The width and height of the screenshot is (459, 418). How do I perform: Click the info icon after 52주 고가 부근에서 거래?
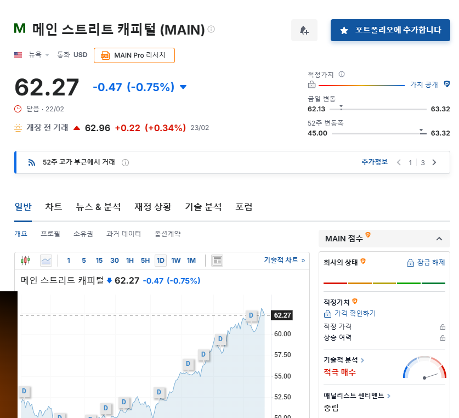pyautogui.click(x=125, y=162)
